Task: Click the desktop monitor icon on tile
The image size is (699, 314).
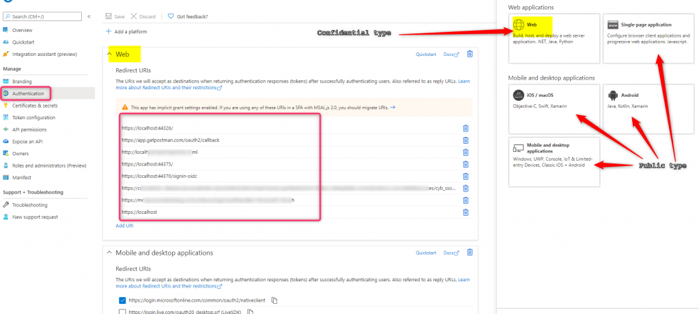Action: click(x=519, y=148)
